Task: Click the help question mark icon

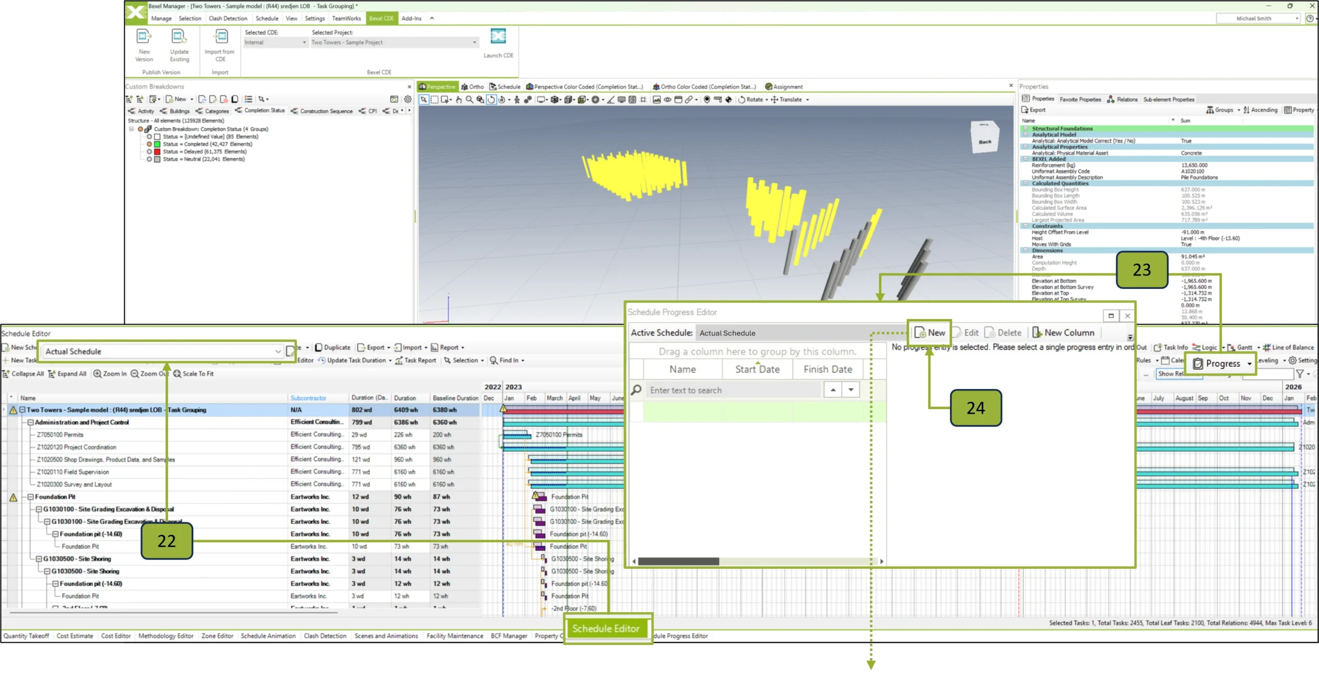Action: tap(1309, 19)
